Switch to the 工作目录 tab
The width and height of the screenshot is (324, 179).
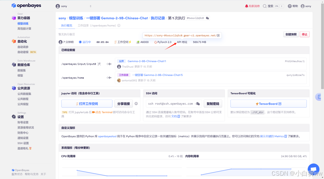pyautogui.click(x=97, y=25)
